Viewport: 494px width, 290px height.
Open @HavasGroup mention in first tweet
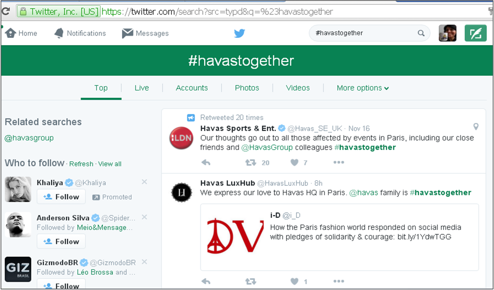pyautogui.click(x=267, y=147)
